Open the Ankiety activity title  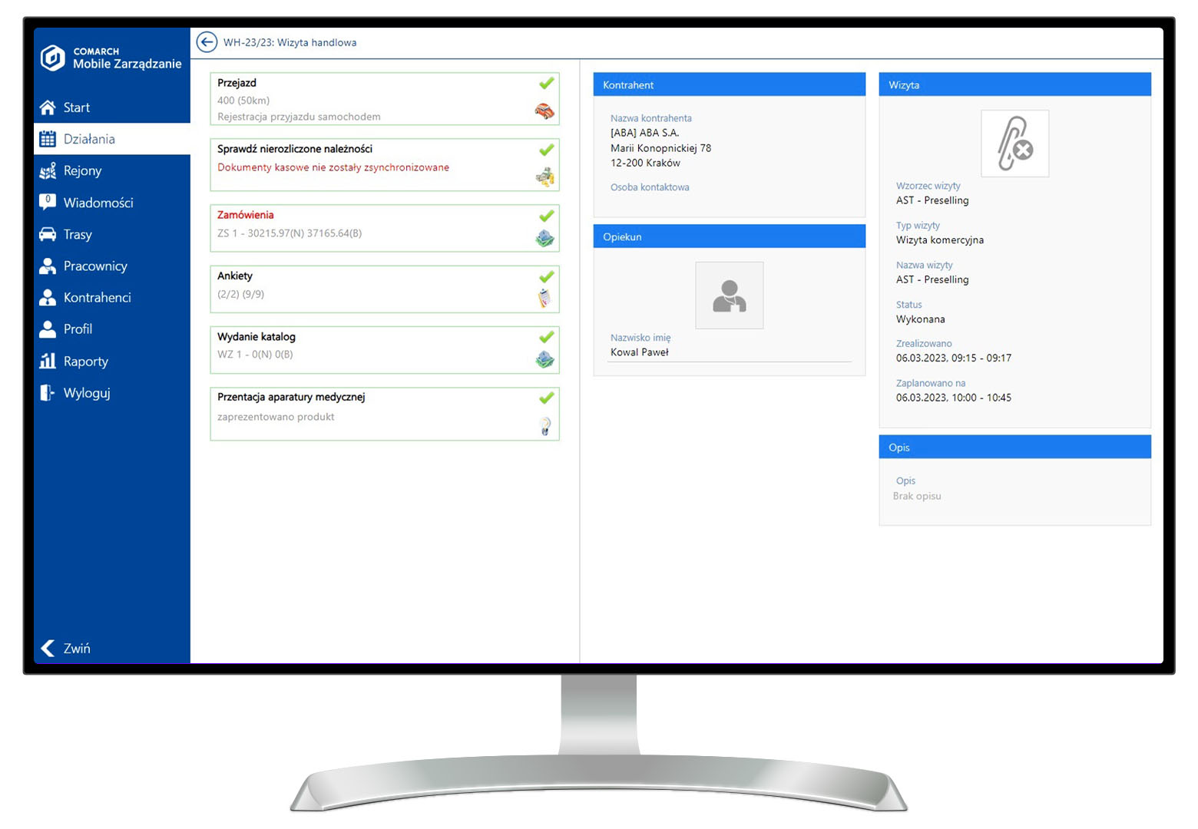[235, 276]
